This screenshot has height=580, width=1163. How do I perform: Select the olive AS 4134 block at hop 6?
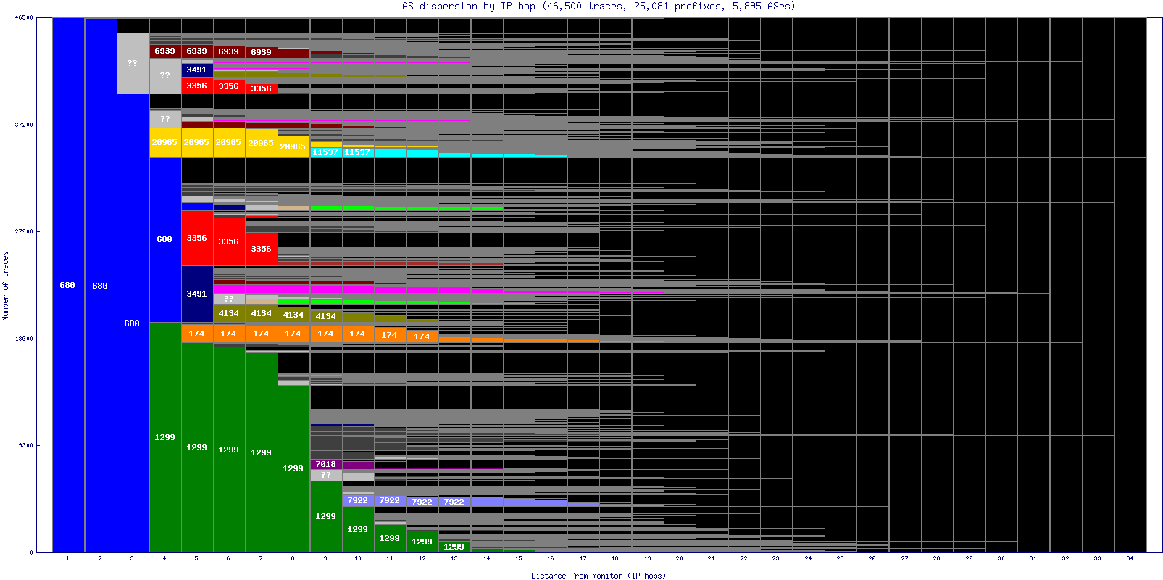click(229, 313)
